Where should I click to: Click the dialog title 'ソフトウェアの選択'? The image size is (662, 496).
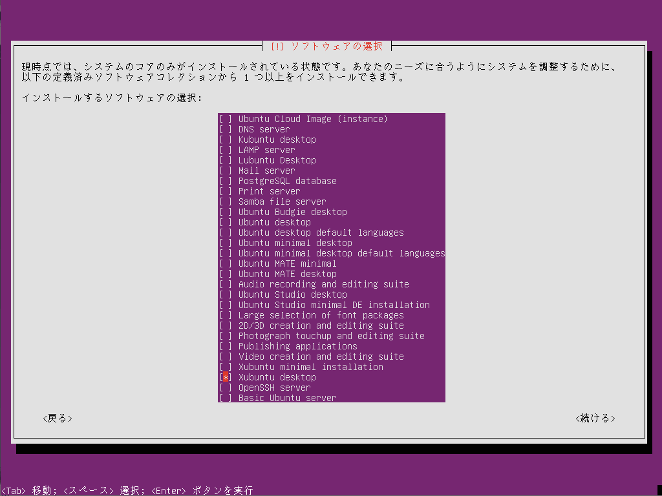tap(336, 46)
